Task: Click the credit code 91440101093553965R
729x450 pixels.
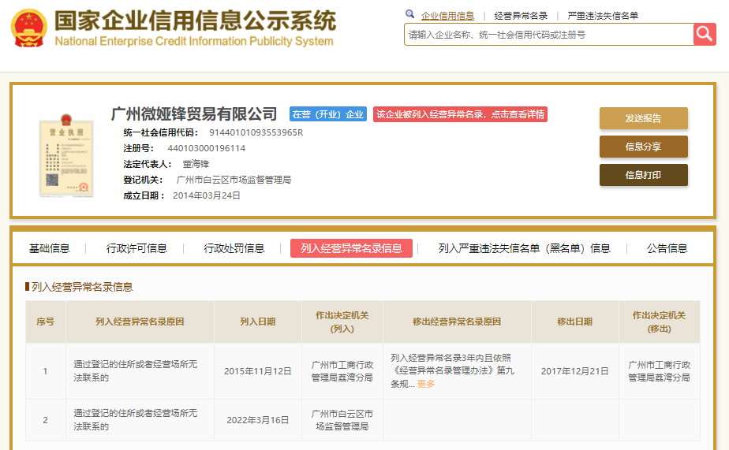Action: click(256, 133)
